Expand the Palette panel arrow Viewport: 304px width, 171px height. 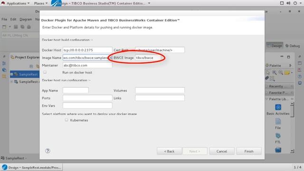(290, 66)
